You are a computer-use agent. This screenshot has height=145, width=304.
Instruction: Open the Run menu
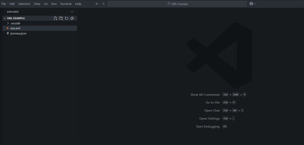pos(54,4)
